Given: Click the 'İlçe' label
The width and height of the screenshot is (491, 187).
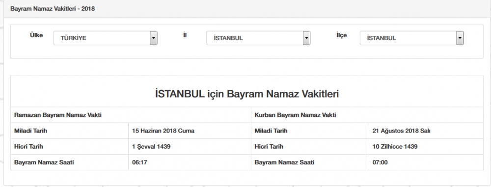Looking at the screenshot, I should click(341, 35).
